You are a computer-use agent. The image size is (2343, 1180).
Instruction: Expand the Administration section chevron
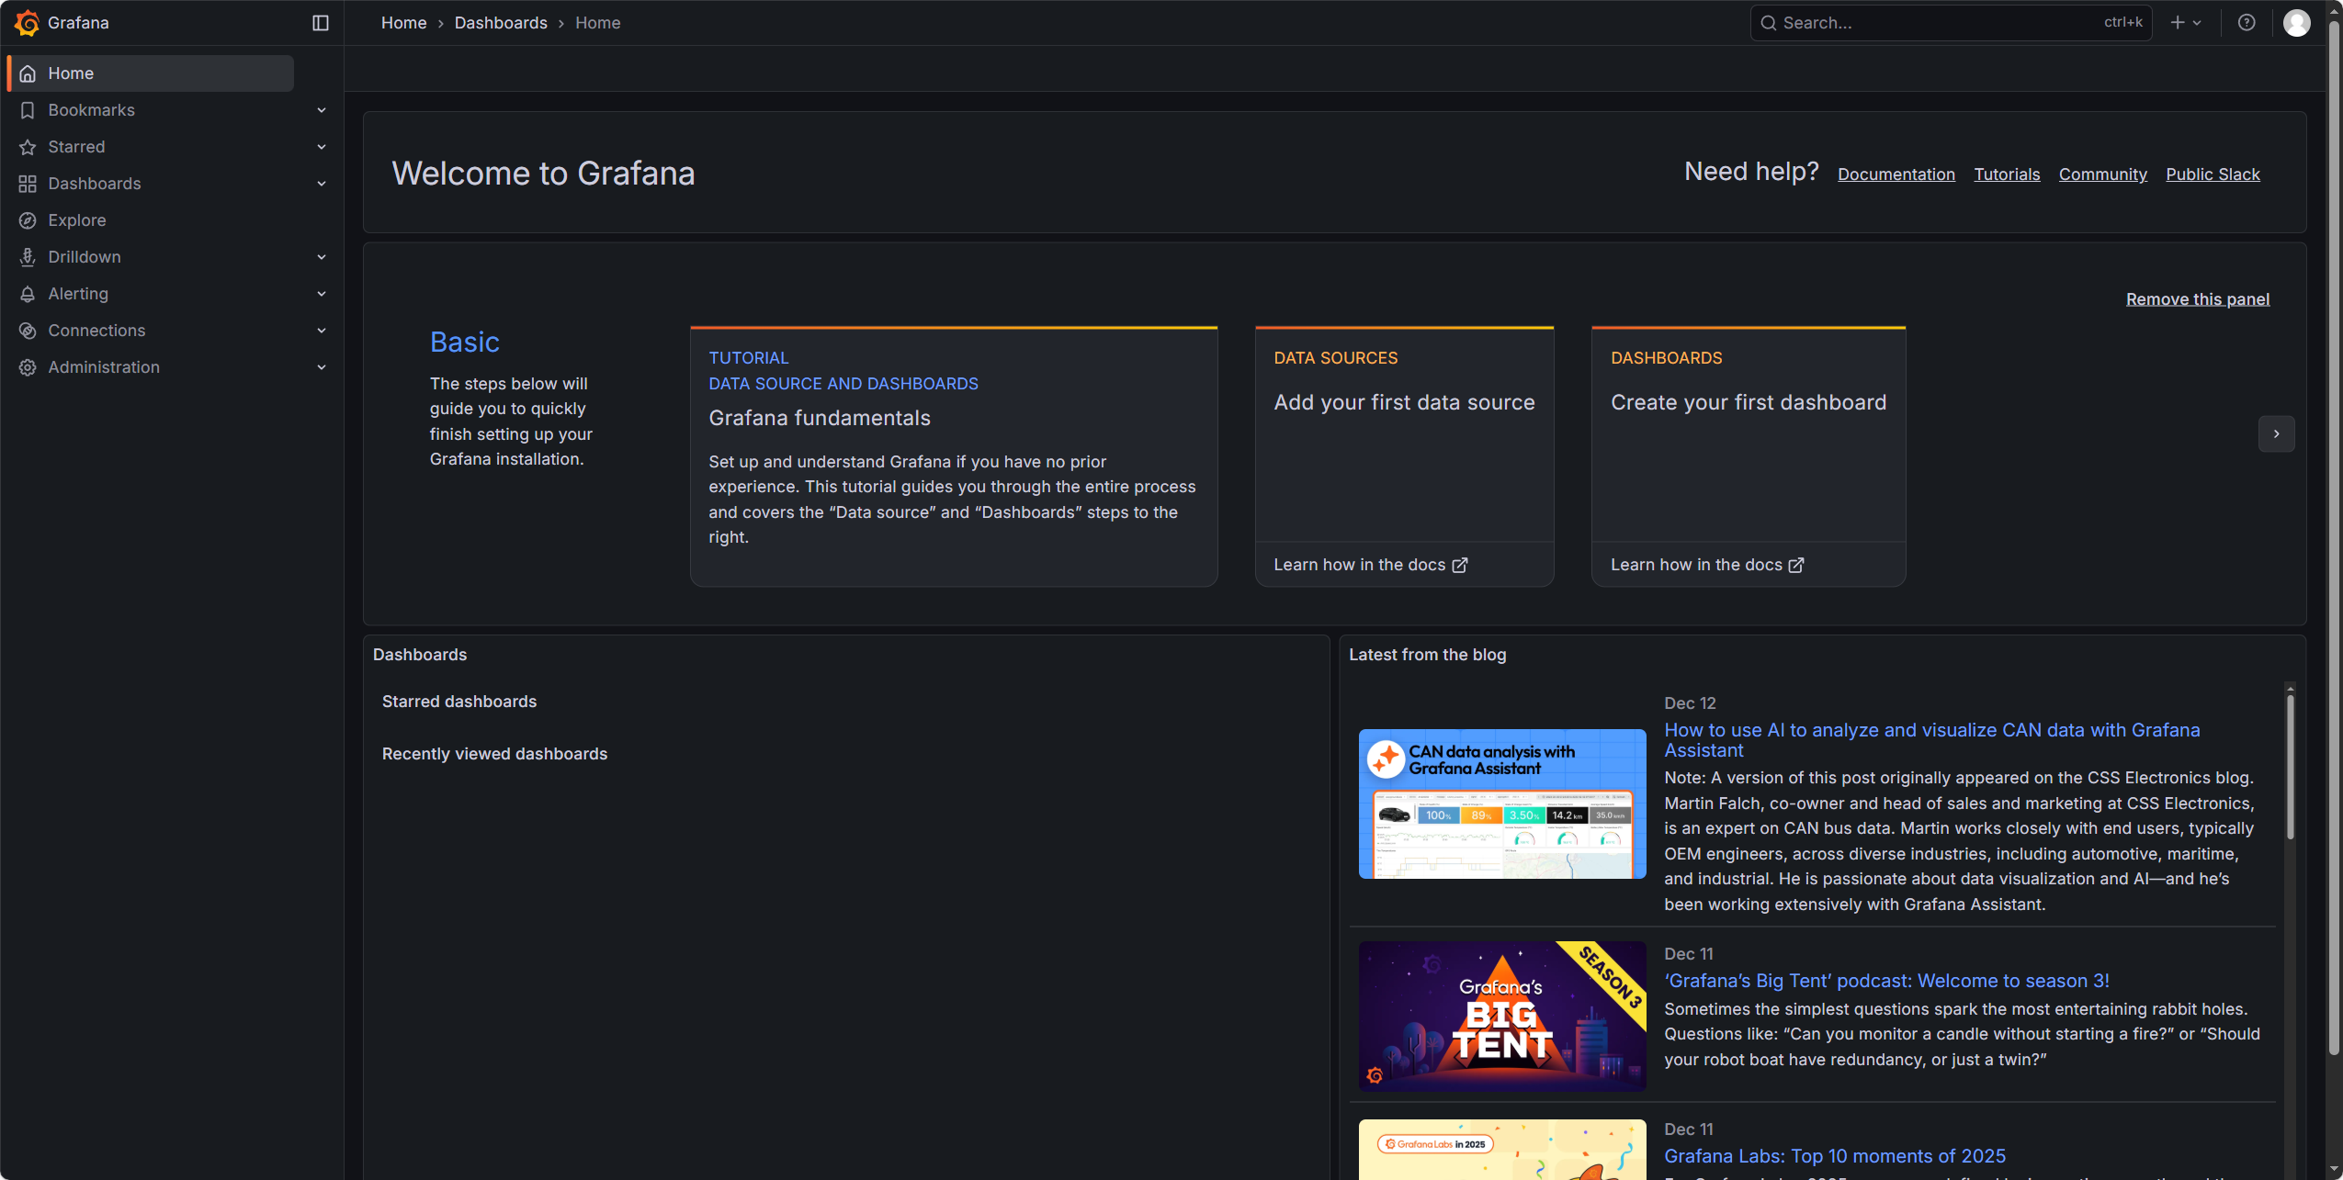pos(322,367)
